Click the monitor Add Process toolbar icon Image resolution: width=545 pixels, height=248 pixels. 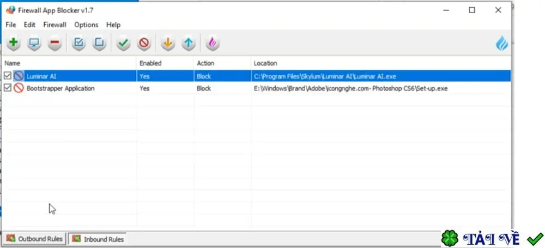tap(34, 43)
